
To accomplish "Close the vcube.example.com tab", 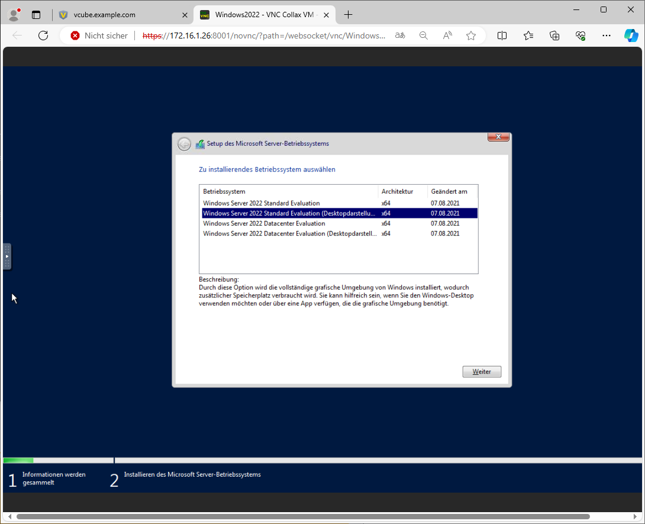I will tap(185, 15).
